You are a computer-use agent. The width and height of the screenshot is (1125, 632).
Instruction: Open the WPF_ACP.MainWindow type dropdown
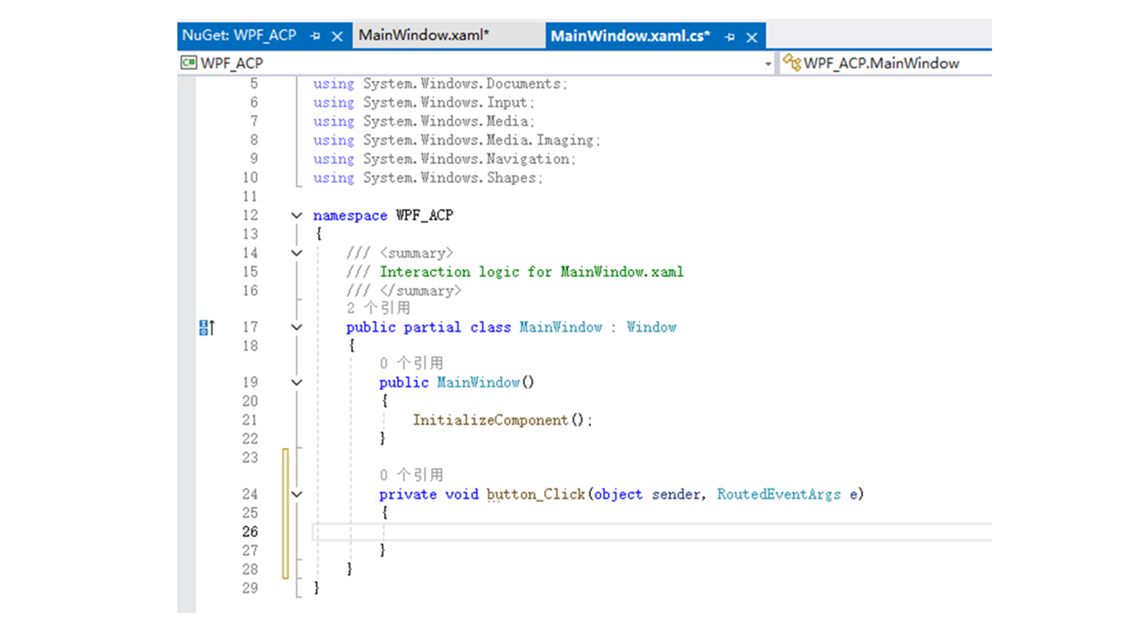pyautogui.click(x=881, y=63)
